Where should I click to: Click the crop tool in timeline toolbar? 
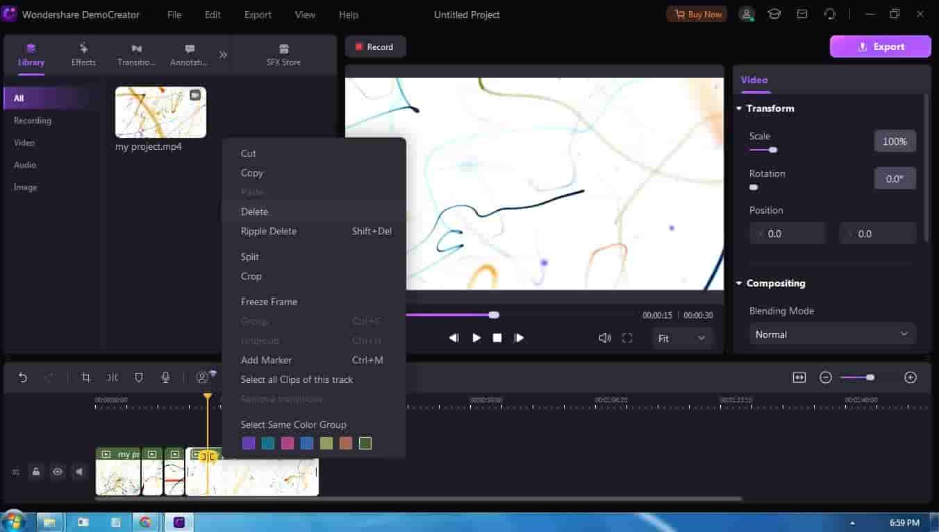(x=86, y=377)
